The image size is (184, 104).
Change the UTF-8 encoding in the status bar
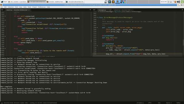(x=149, y=103)
